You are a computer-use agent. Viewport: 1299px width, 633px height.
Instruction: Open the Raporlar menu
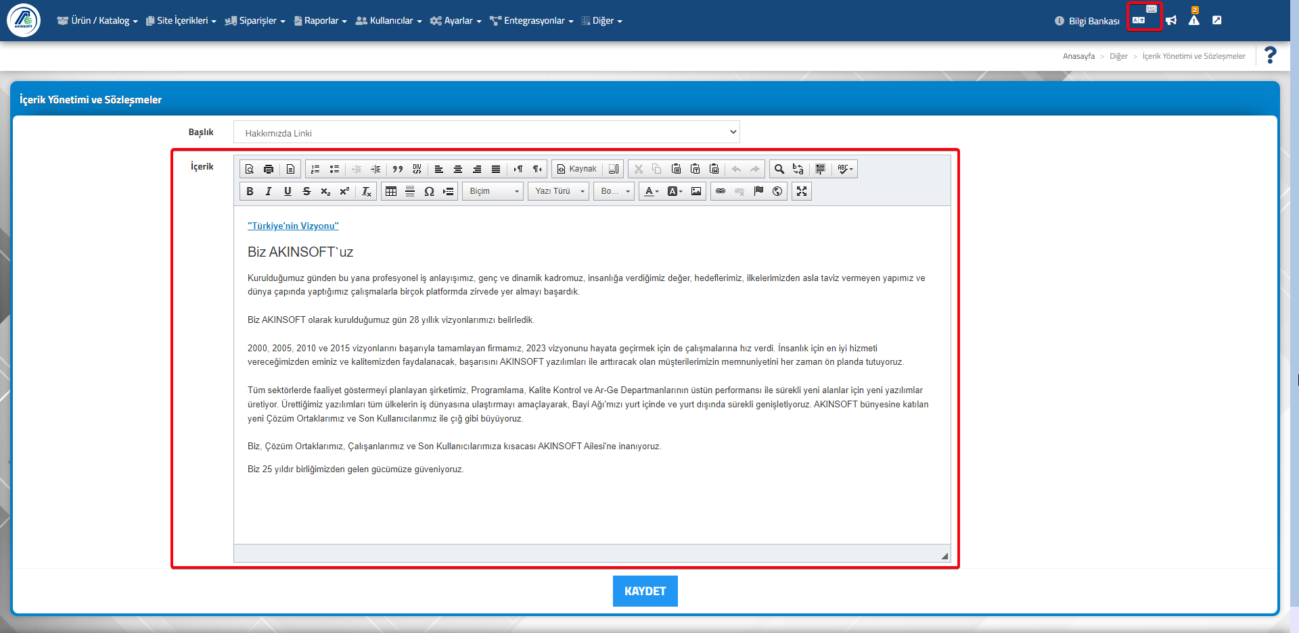[x=320, y=21]
